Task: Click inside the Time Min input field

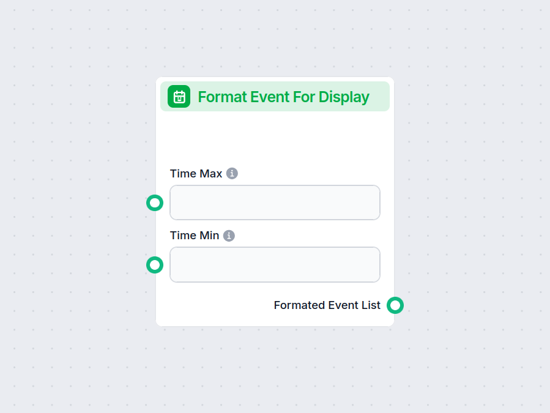Action: pos(275,265)
